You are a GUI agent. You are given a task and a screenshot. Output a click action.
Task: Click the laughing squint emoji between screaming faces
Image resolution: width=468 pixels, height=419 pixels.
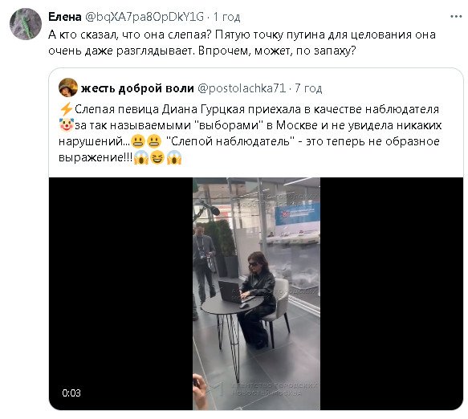[x=157, y=157]
